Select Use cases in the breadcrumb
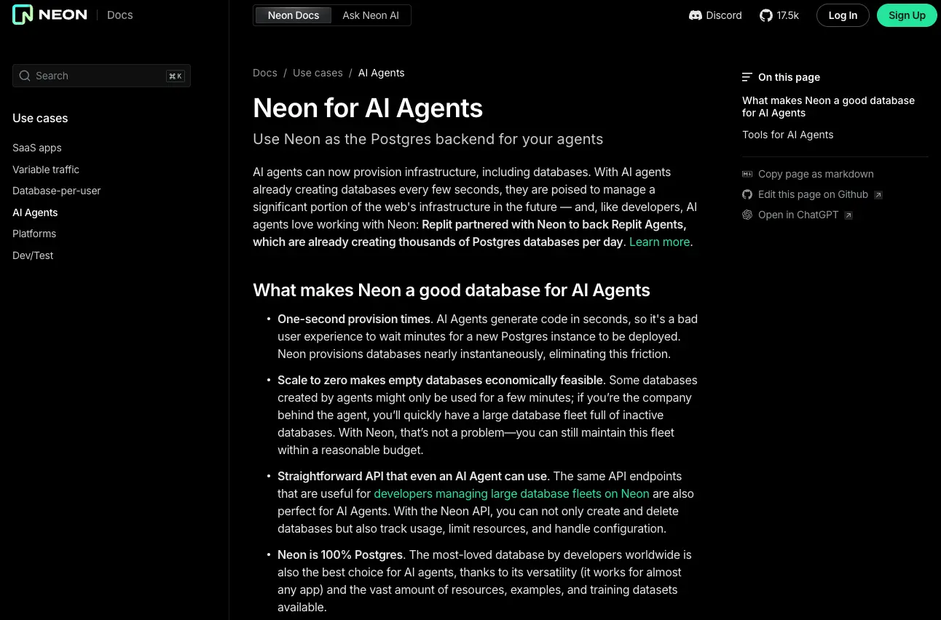The height and width of the screenshot is (620, 941). tap(318, 73)
